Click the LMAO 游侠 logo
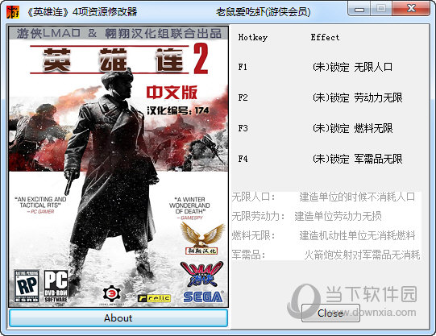436x336 pixels. click(201, 273)
